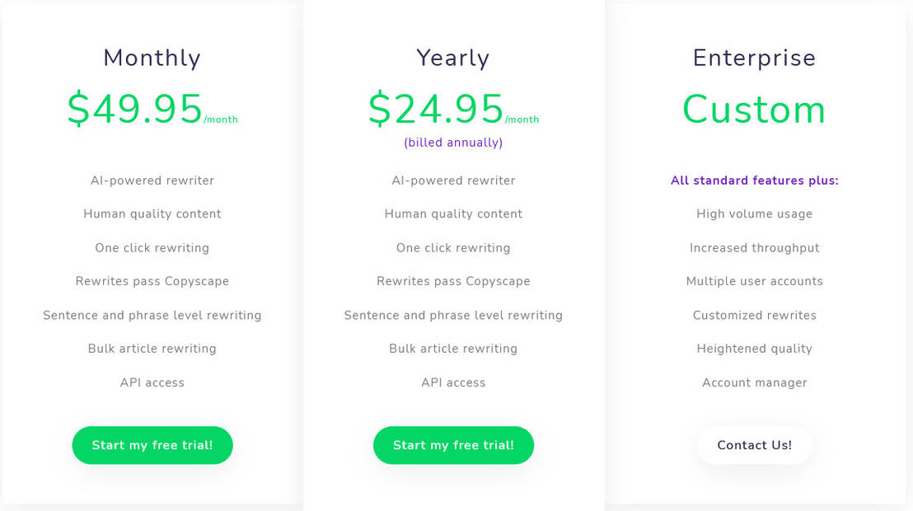Start the free trial on Monthly plan

pos(152,445)
